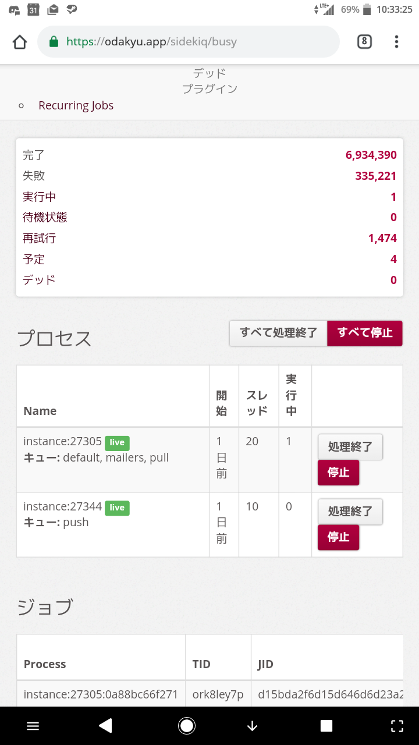Click 処理終了 for instance:27305
The height and width of the screenshot is (745, 419).
coord(350,447)
